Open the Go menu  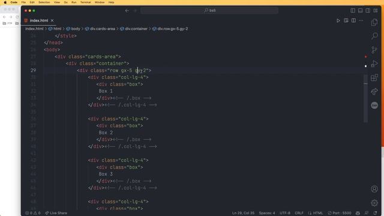click(x=65, y=2)
